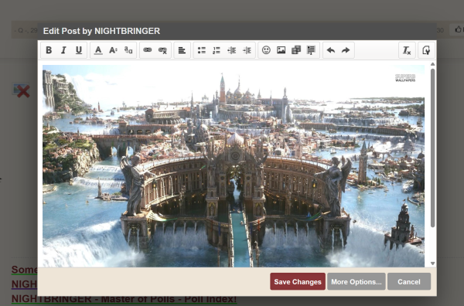Click the indent icon
This screenshot has height=306, width=464.
click(x=247, y=50)
